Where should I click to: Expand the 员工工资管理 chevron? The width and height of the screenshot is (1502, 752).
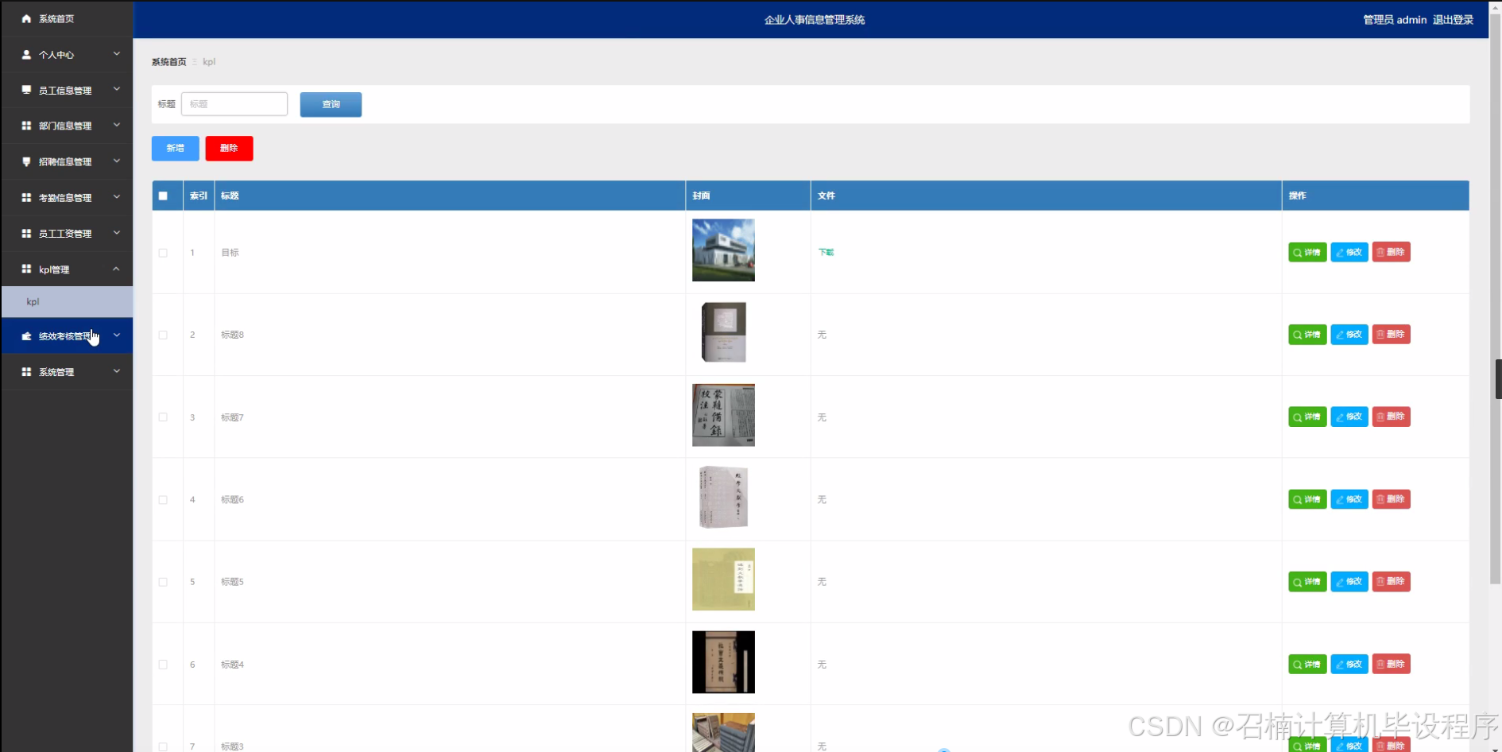(117, 232)
